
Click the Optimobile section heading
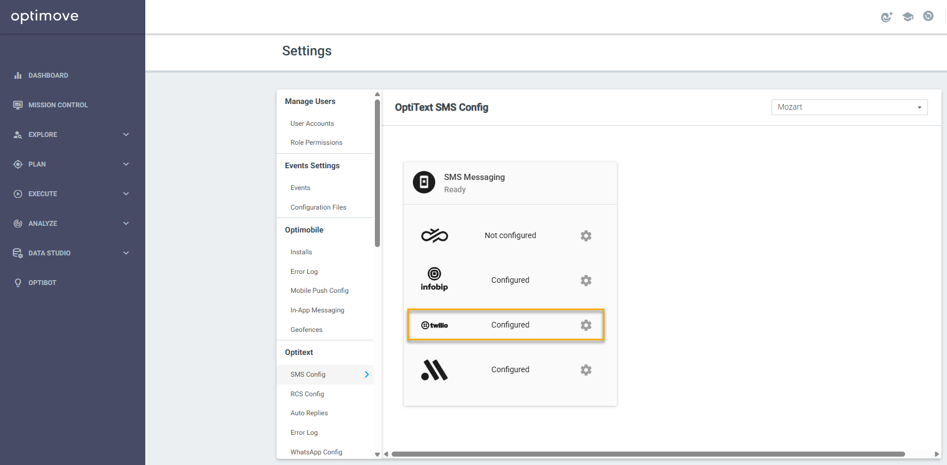pos(304,230)
